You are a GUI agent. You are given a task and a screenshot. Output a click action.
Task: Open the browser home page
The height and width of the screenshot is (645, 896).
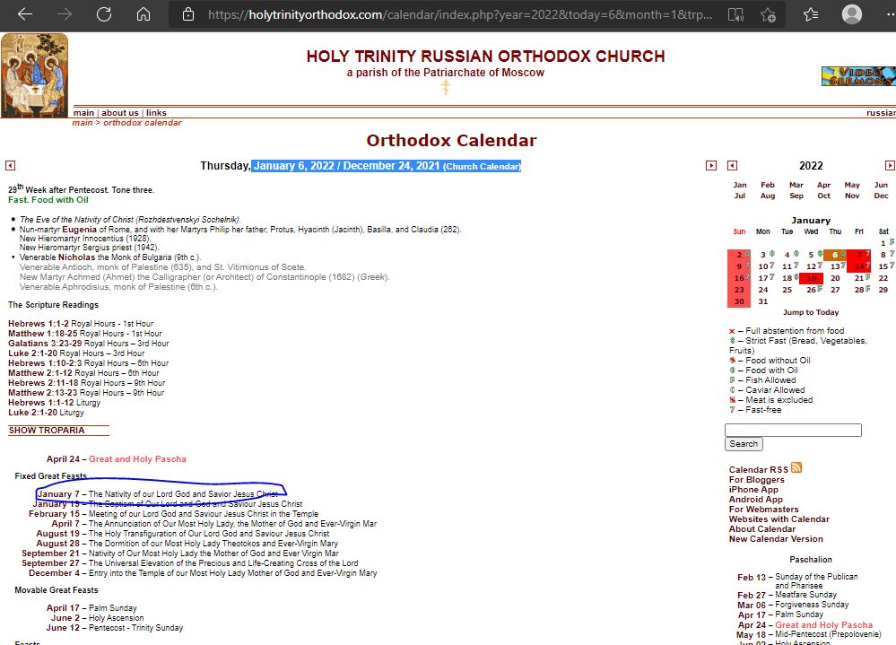pyautogui.click(x=144, y=14)
